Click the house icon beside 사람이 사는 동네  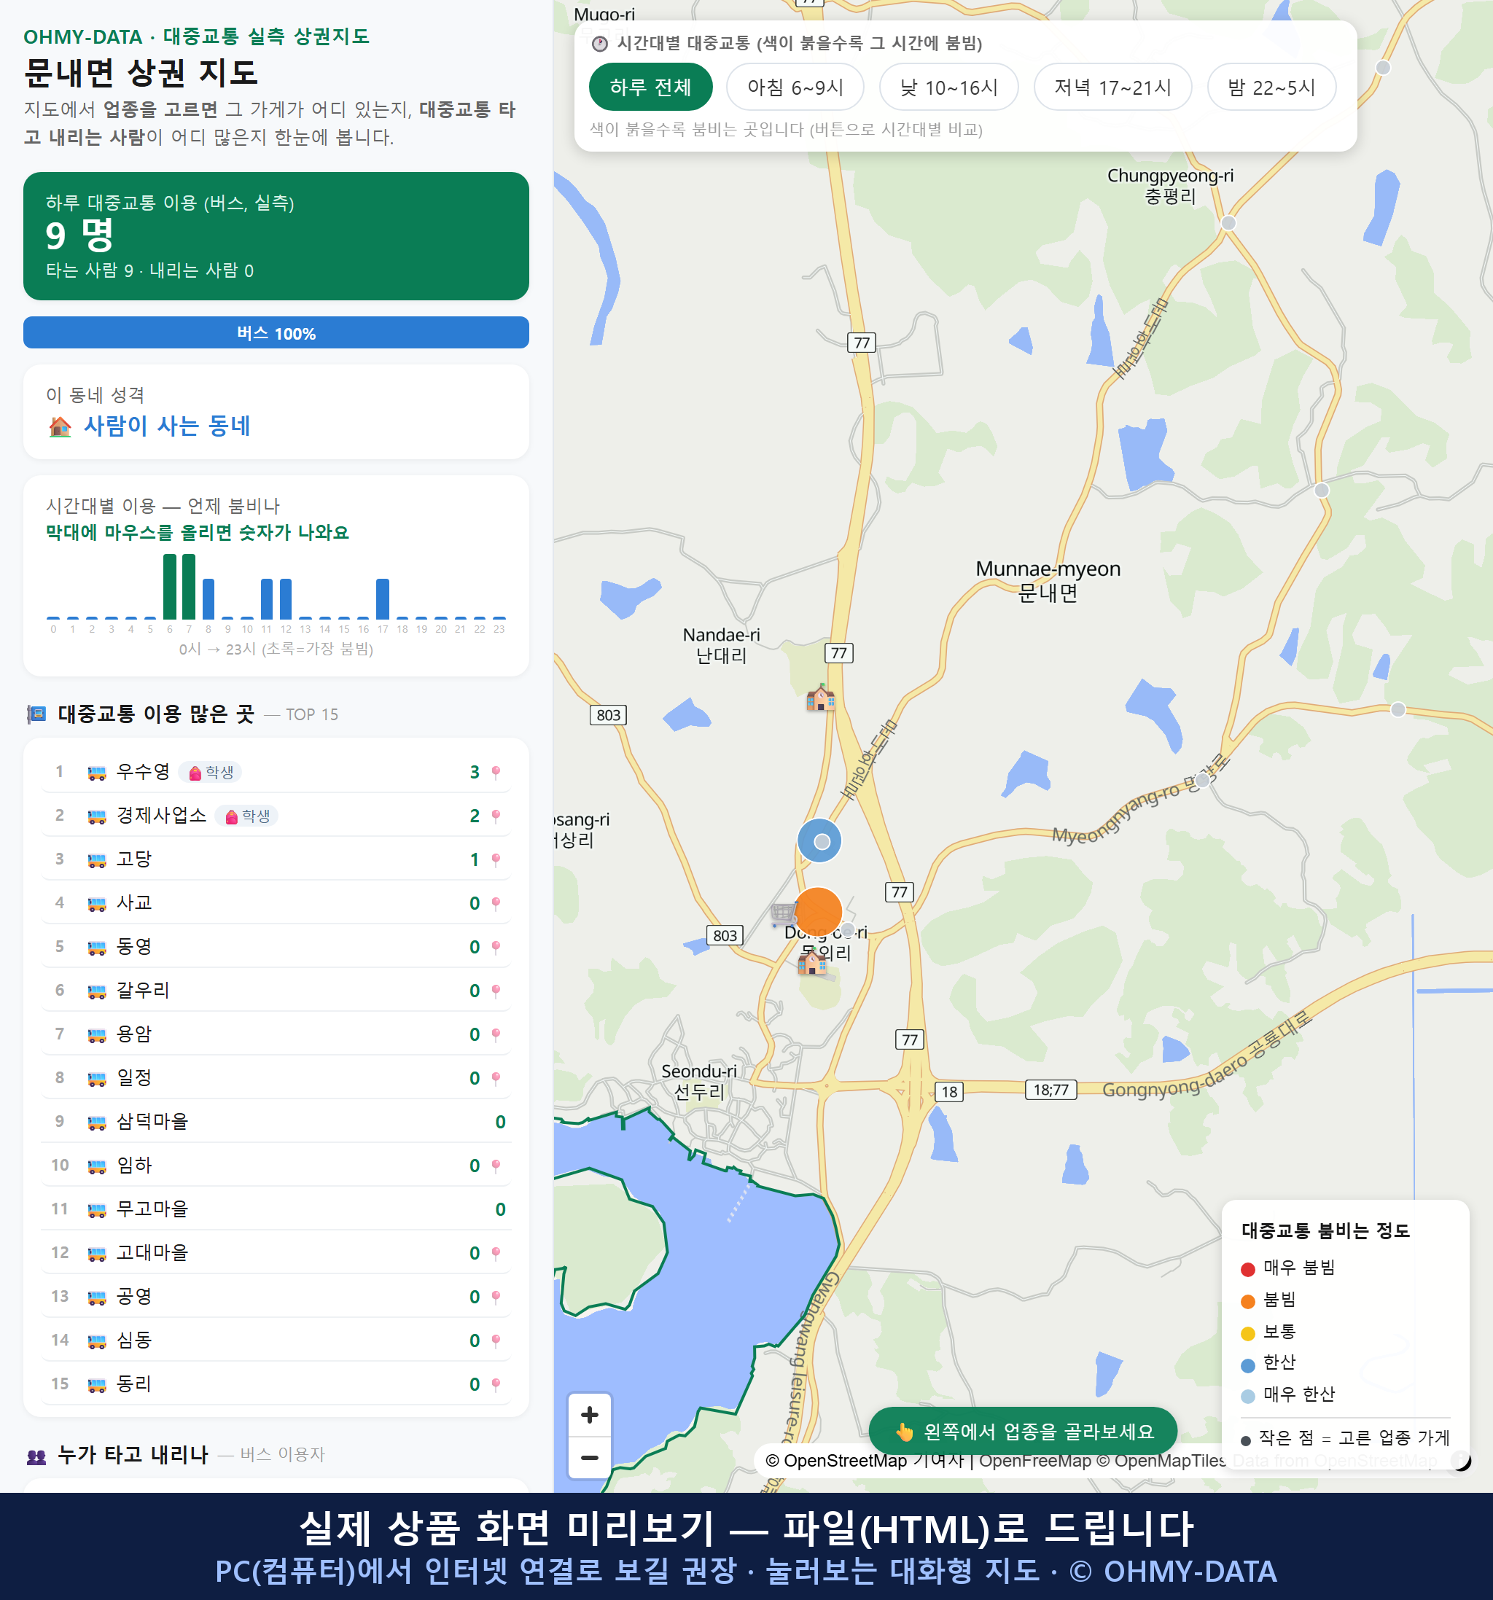click(60, 426)
